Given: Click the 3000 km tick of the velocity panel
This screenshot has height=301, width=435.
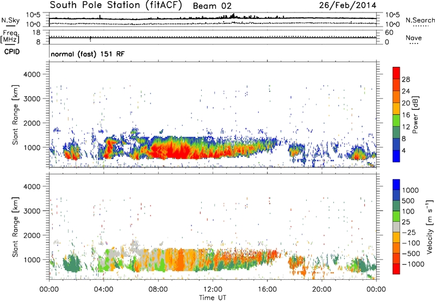Looking at the screenshot, I should tap(32, 211).
